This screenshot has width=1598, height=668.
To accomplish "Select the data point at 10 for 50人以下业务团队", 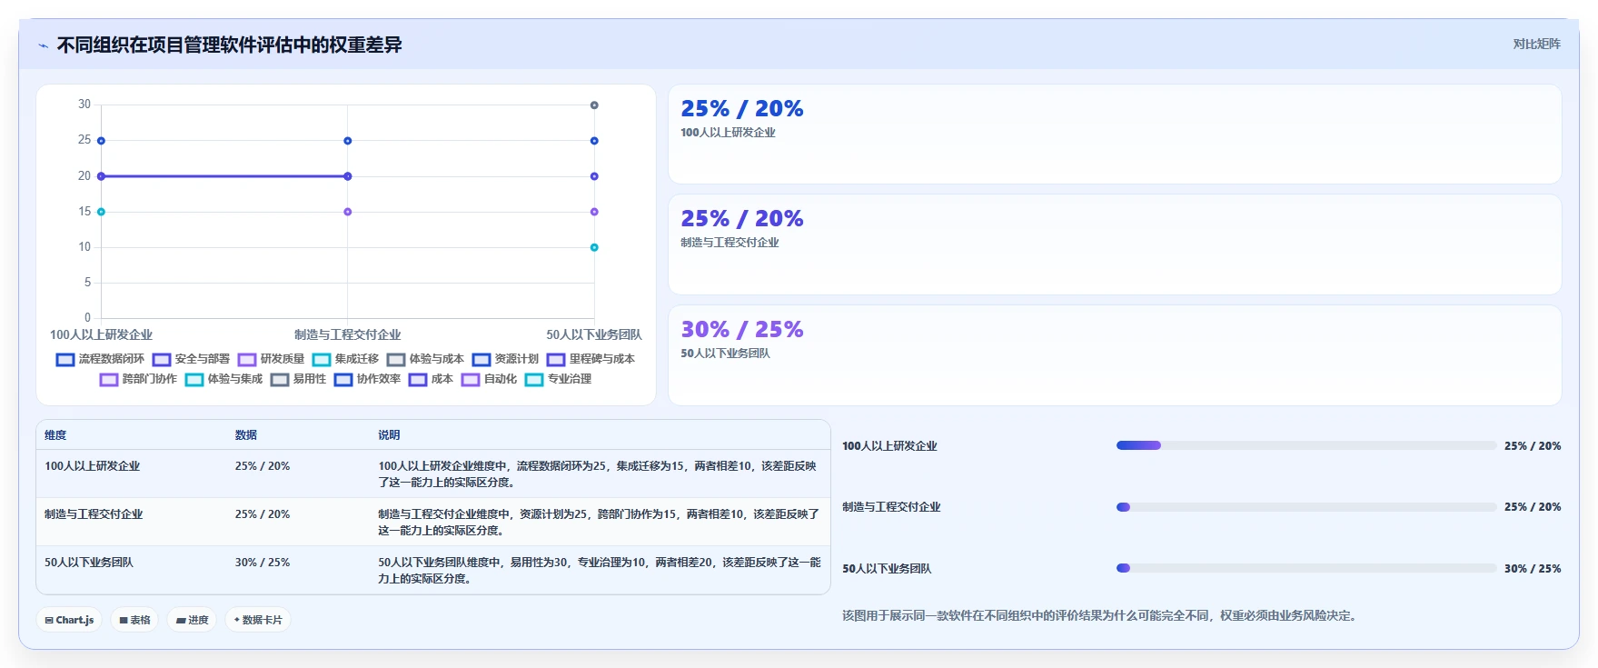I will tap(594, 247).
